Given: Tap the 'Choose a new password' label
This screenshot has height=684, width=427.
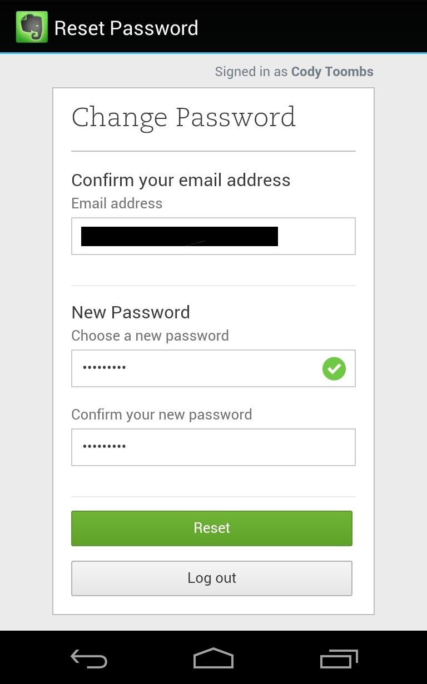Looking at the screenshot, I should [150, 336].
